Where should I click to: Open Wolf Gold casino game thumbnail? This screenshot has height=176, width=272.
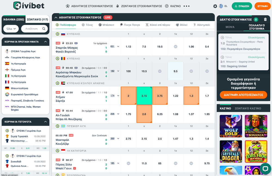click(231, 126)
